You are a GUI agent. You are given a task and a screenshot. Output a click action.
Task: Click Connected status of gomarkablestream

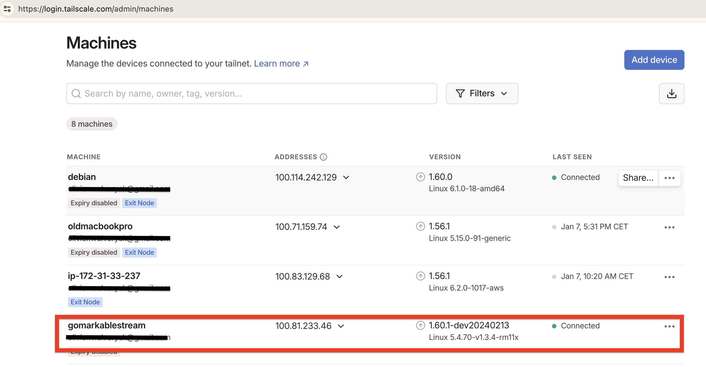(x=580, y=326)
